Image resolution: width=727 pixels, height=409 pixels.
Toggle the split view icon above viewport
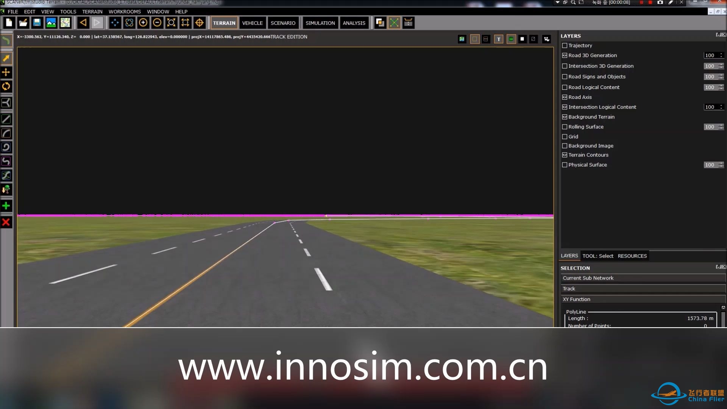point(486,39)
